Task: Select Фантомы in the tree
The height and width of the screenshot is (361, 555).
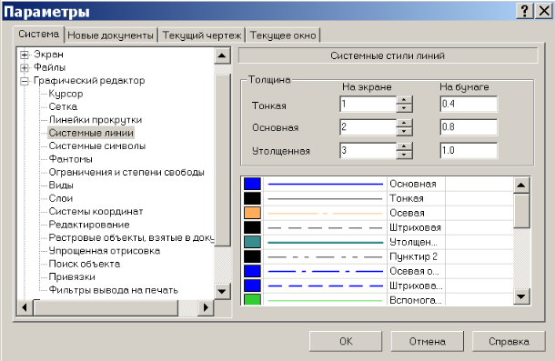Action: [70, 159]
